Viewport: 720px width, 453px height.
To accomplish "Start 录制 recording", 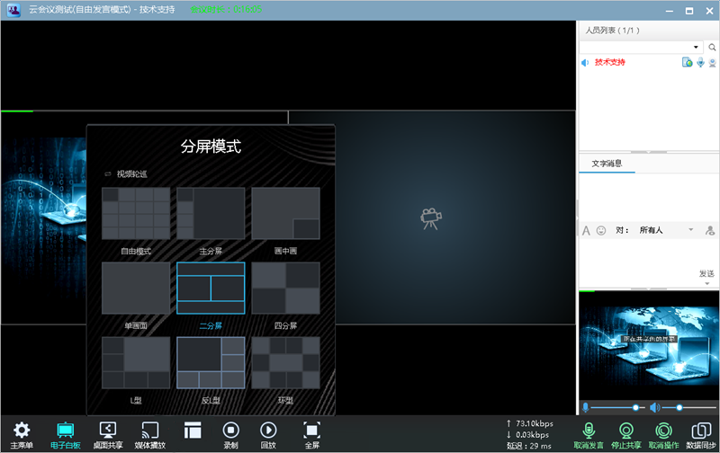I will (x=231, y=432).
